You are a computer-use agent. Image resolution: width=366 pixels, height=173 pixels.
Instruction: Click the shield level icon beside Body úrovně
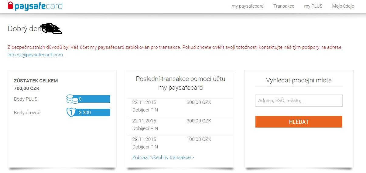tap(71, 112)
